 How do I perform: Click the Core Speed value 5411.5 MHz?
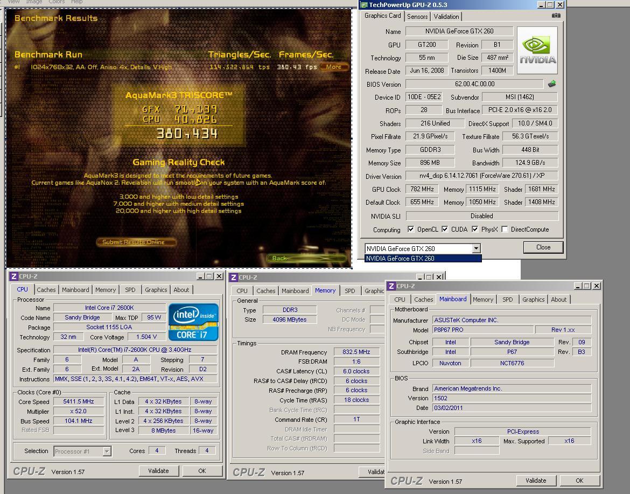pyautogui.click(x=79, y=401)
